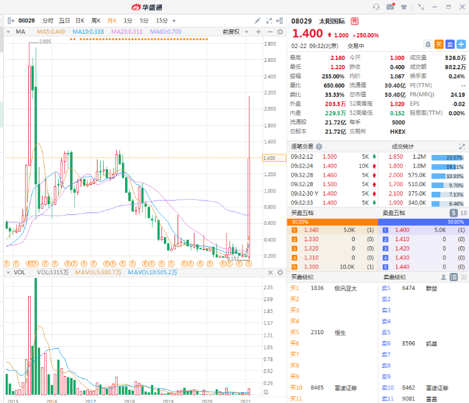
Task: Expand the 成交统计 panel with its corner icon
Action: (462, 146)
